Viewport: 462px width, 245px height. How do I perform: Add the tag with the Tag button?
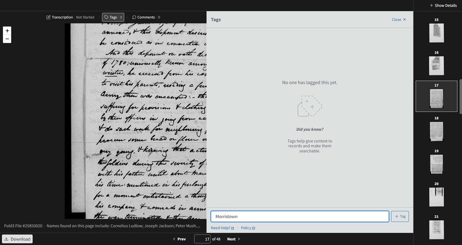click(x=400, y=216)
